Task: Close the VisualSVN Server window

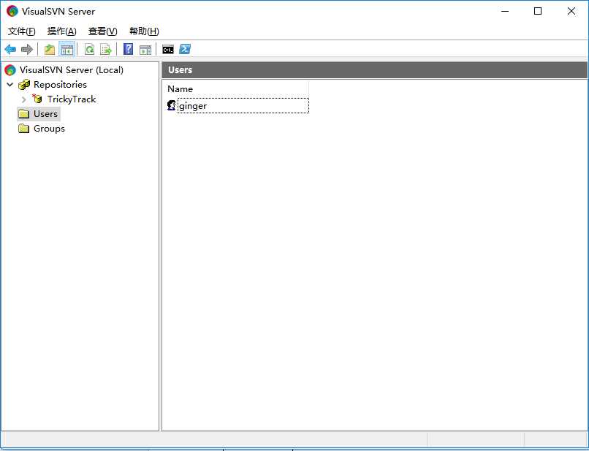Action: 571,11
